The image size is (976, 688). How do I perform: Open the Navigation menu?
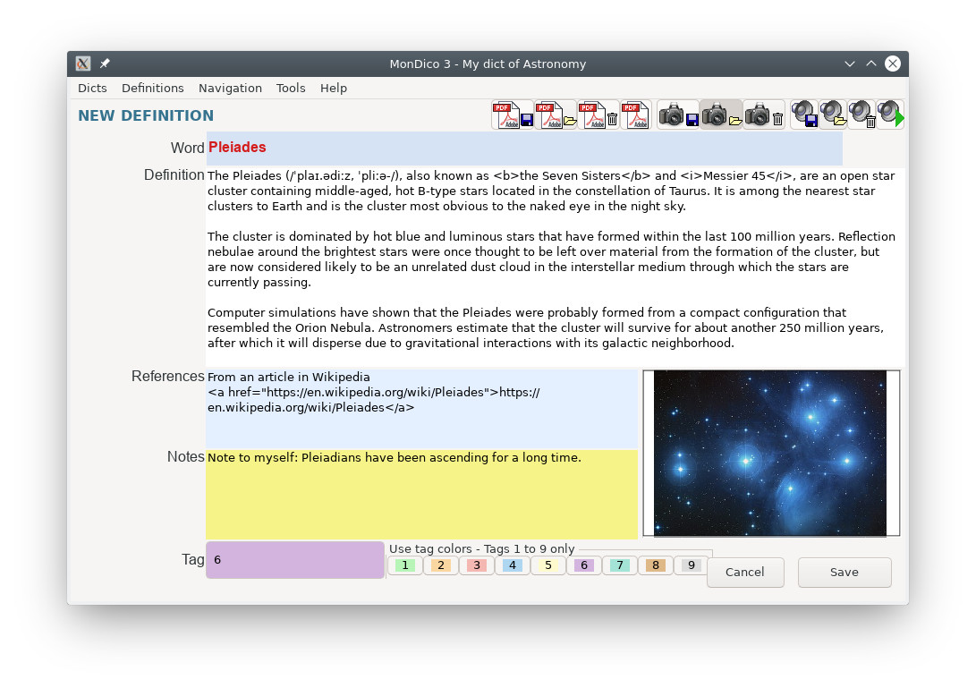tap(230, 89)
